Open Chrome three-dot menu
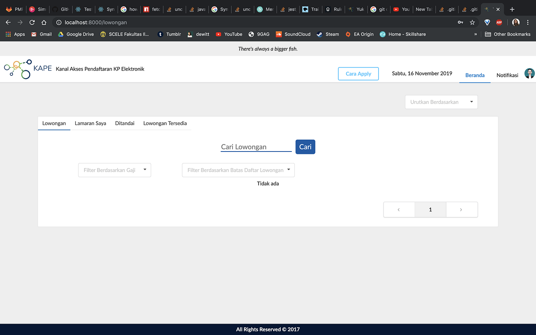The image size is (536, 335). point(528,22)
